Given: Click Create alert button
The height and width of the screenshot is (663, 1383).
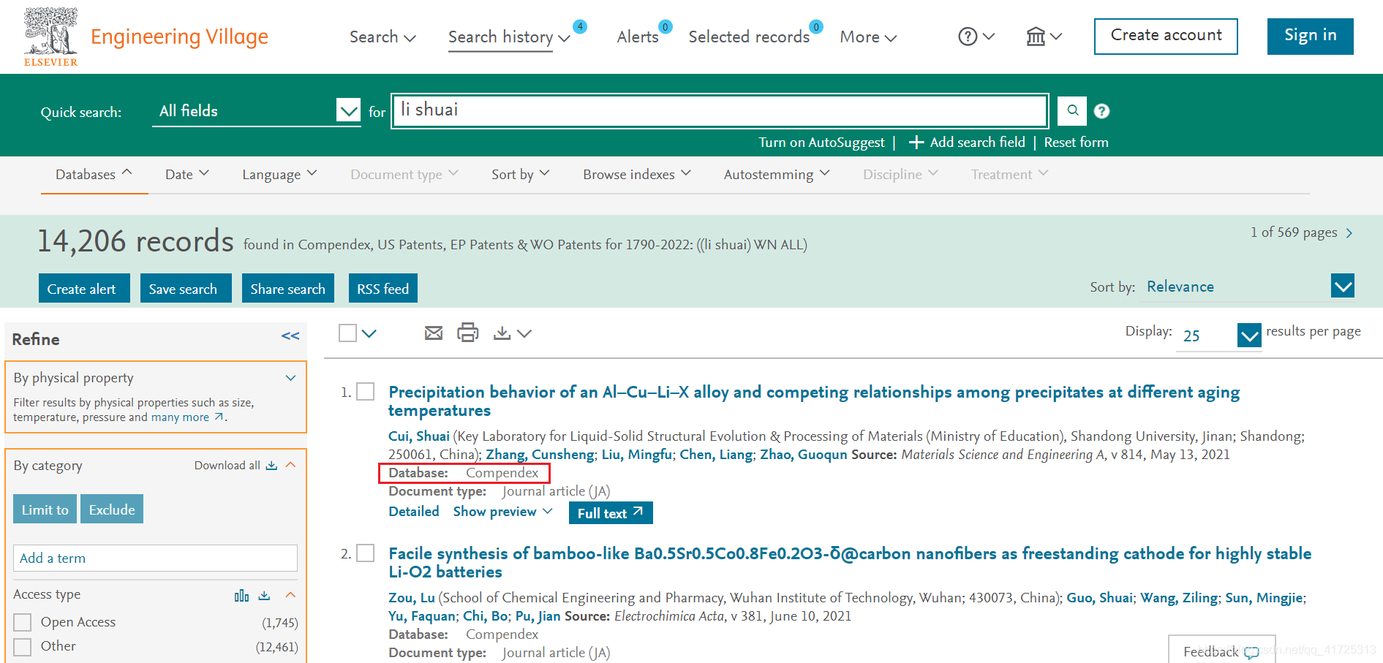Looking at the screenshot, I should (x=84, y=288).
